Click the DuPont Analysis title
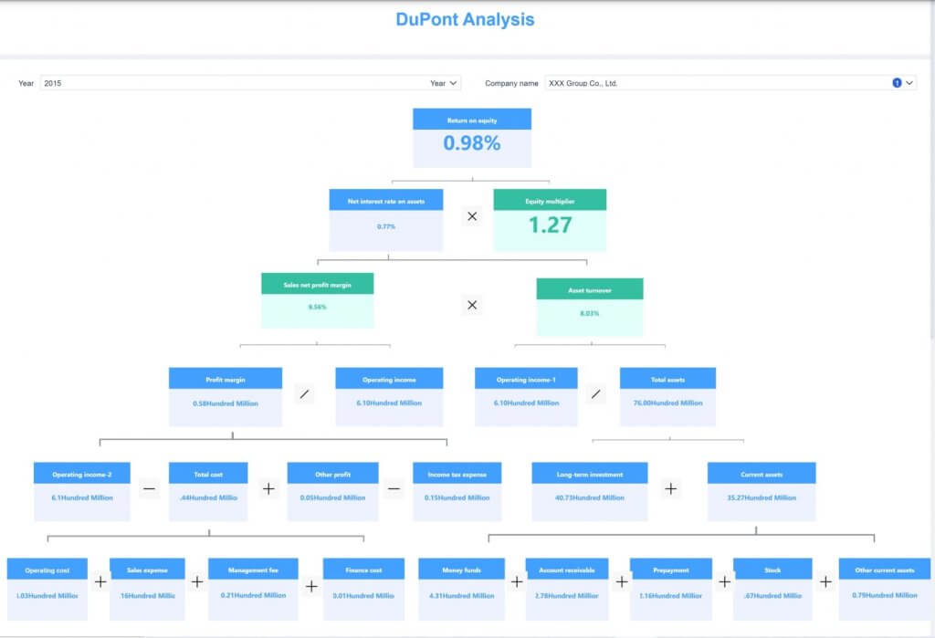Screen dimensions: 935x638 click(x=465, y=19)
